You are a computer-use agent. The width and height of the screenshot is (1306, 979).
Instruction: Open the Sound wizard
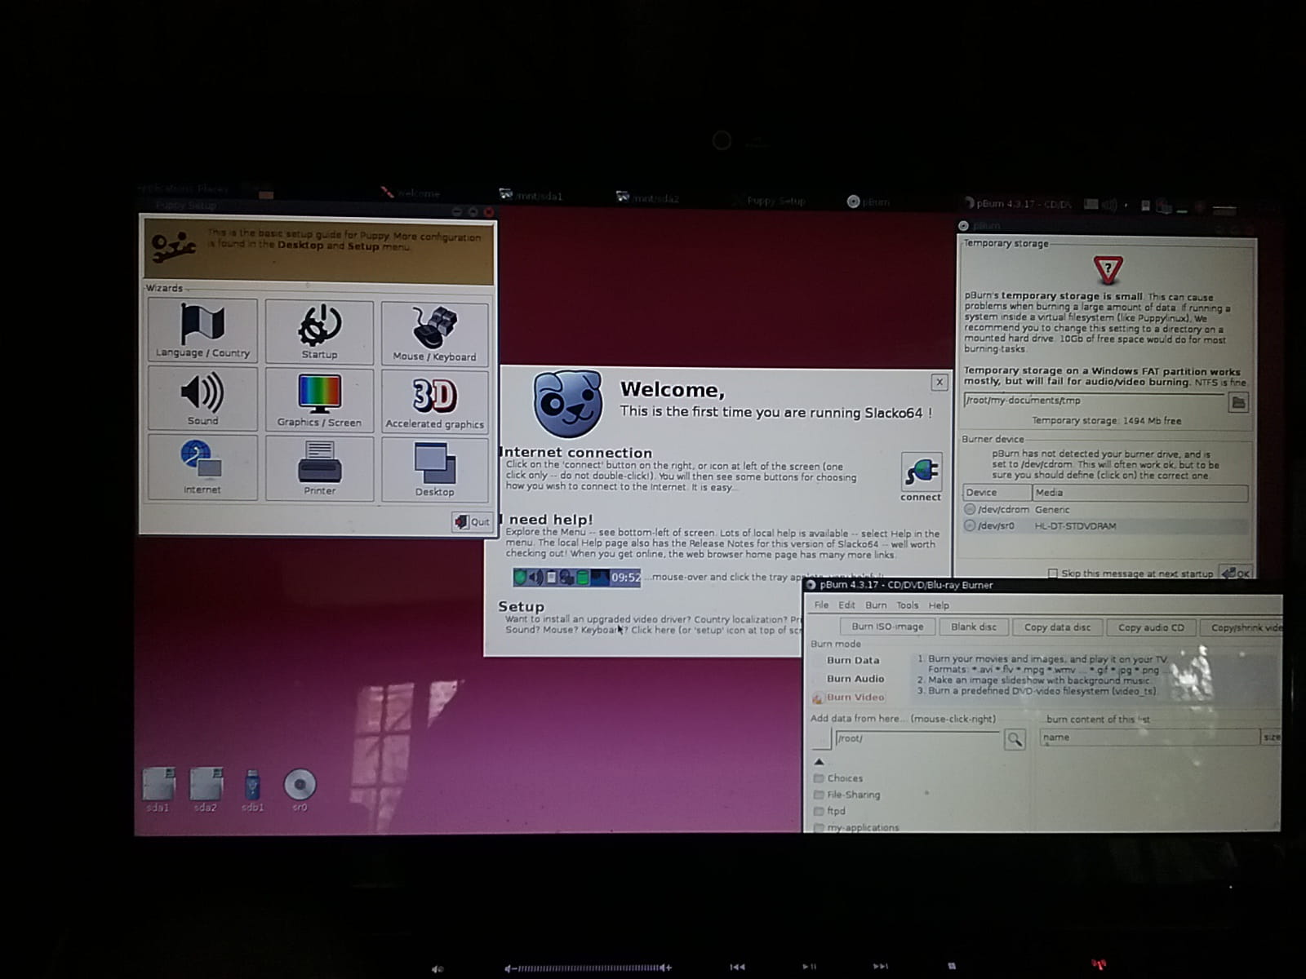point(202,398)
